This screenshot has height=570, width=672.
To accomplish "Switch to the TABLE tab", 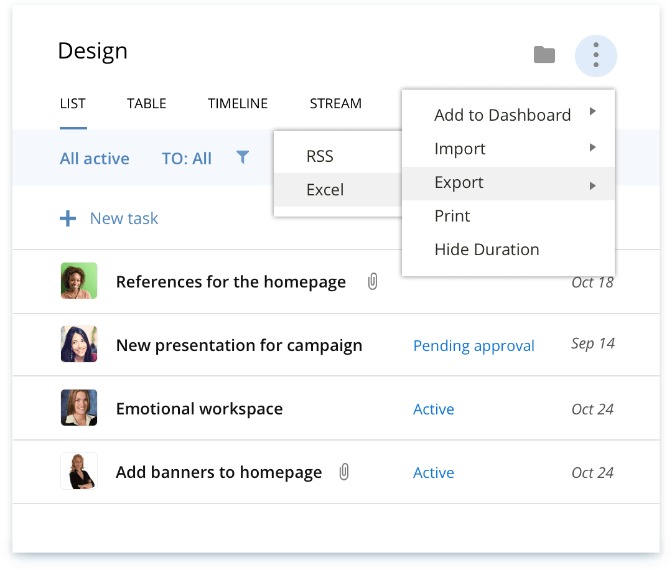I will [x=146, y=103].
